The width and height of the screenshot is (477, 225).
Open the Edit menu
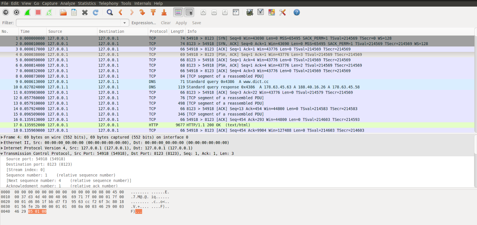[15, 3]
